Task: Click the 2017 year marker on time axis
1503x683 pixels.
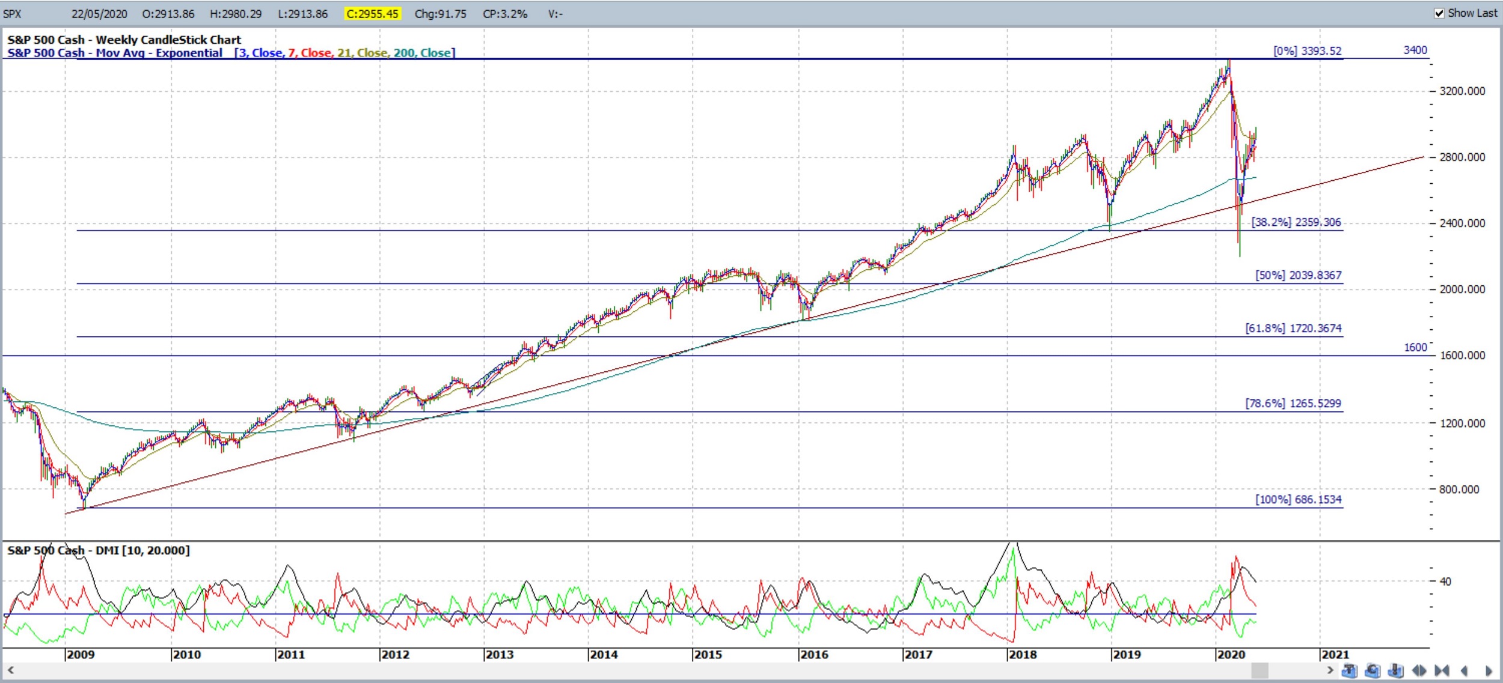Action: [x=918, y=654]
